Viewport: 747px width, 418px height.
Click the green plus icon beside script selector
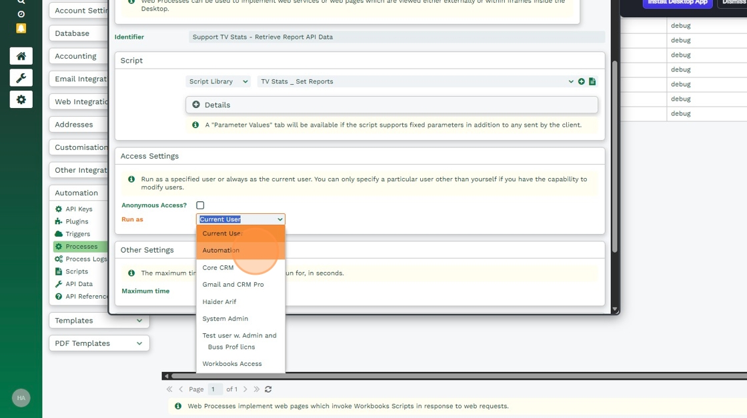(582, 81)
